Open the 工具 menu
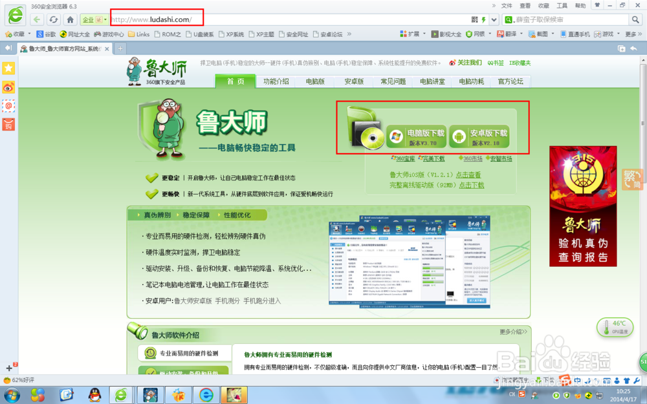Screen dimensions: 647x404 pyautogui.click(x=562, y=6)
